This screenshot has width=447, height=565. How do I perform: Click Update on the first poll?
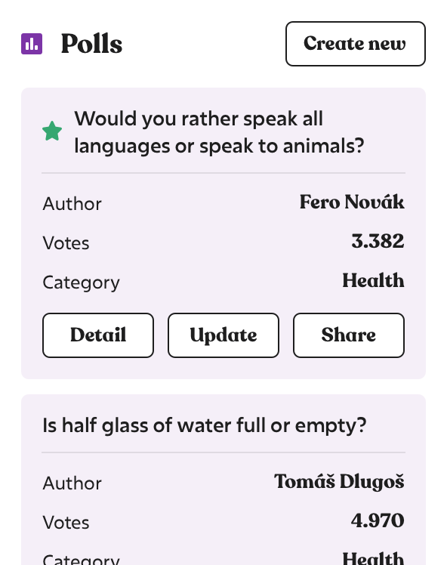pos(223,335)
